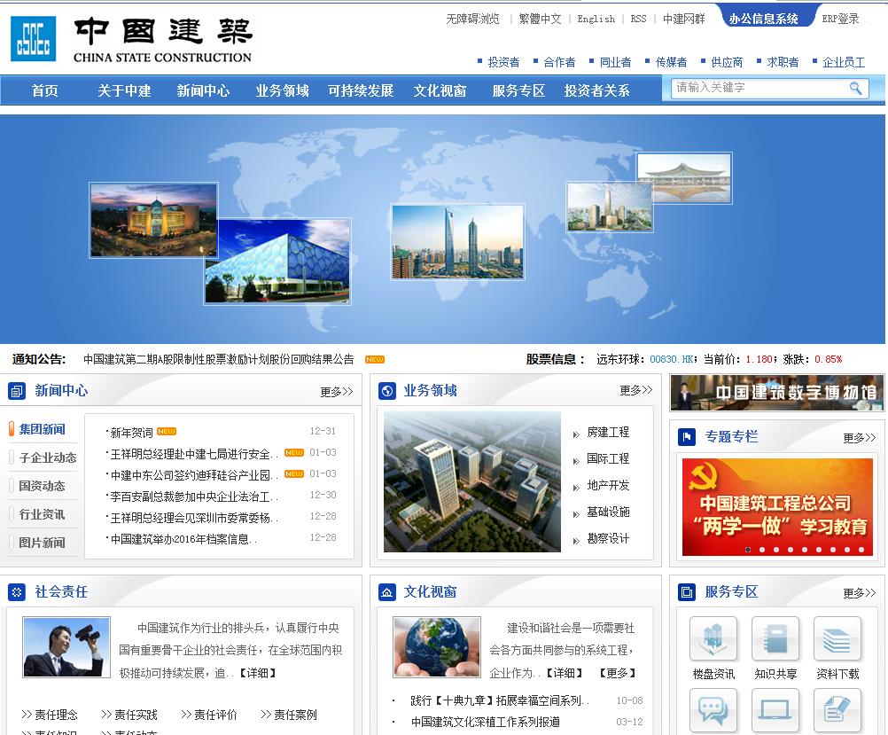This screenshot has width=888, height=735.
Task: Click the 社会责任 section icon
Action: pos(17,592)
